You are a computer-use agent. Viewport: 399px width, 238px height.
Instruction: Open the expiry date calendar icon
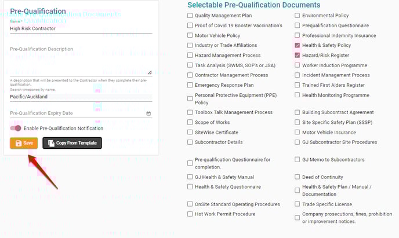pyautogui.click(x=148, y=113)
